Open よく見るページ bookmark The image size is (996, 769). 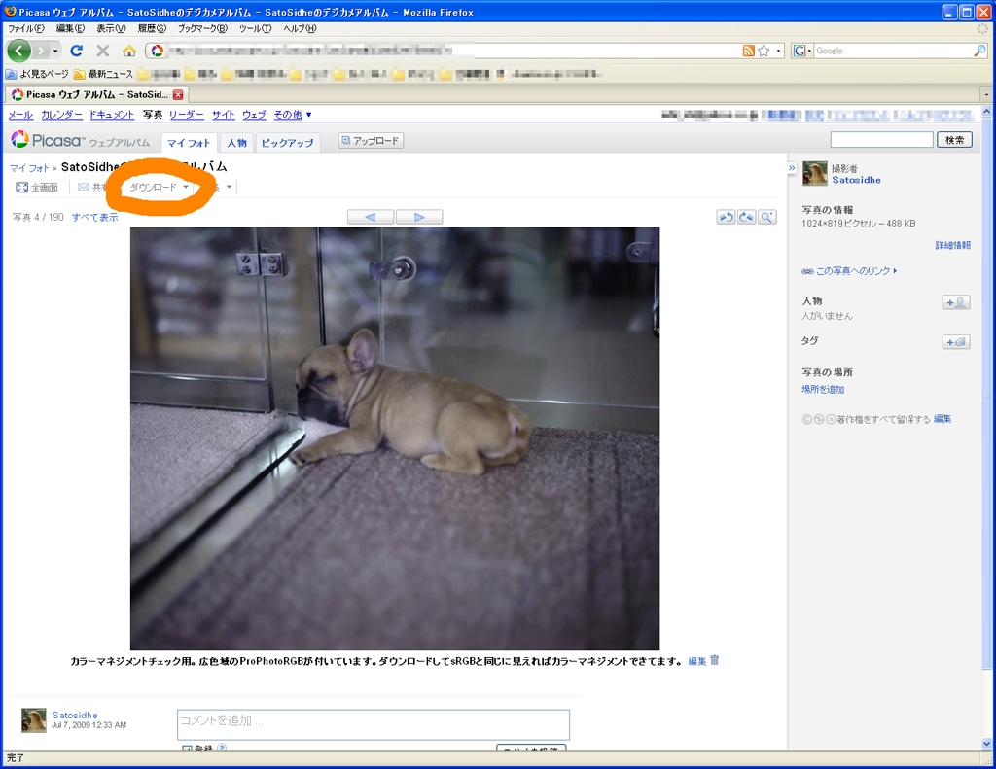37,74
